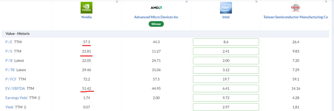
Task: Click the Nvidia logo icon
Action: click(87, 8)
